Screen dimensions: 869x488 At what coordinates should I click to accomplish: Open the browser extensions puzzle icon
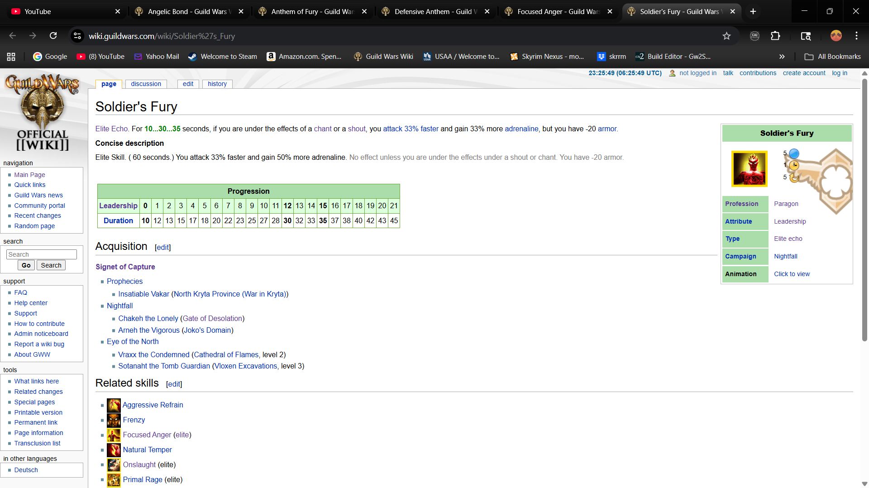tap(775, 36)
